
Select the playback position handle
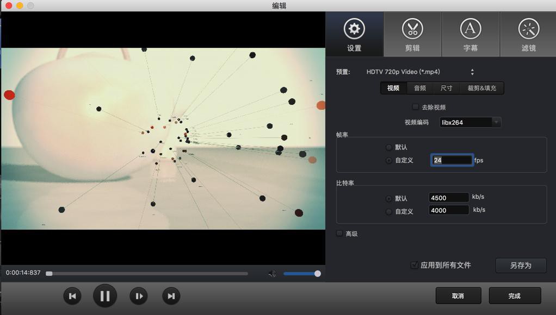pos(50,274)
